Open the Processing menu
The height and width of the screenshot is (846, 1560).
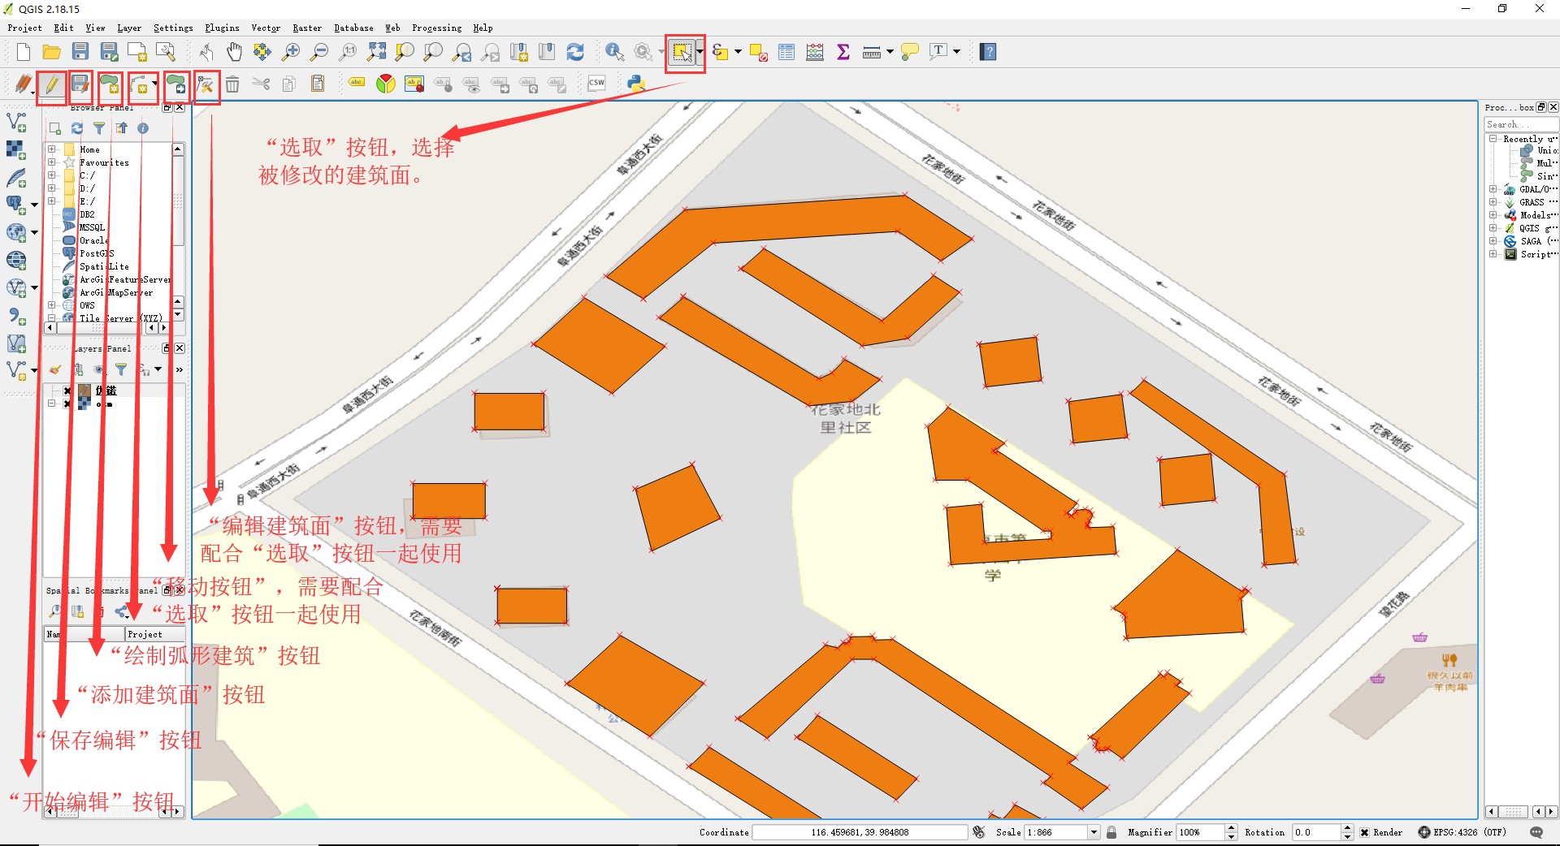[436, 27]
